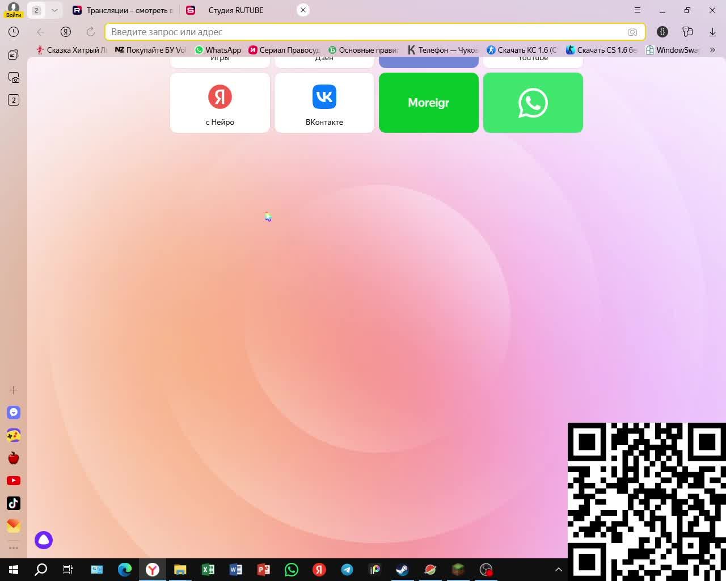Open the Телефон — Чуков bookmark

click(444, 50)
